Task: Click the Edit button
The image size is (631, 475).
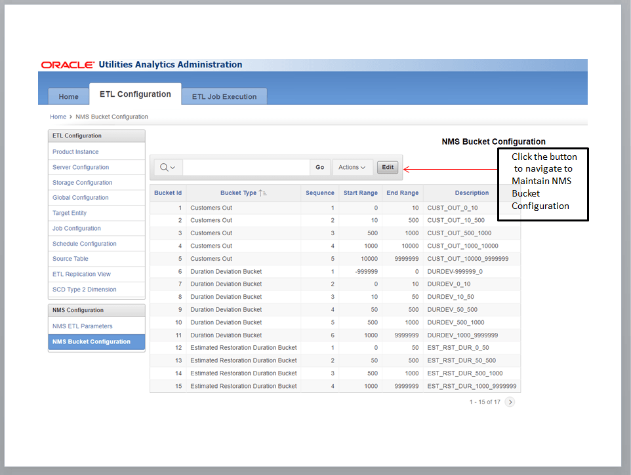Action: [387, 167]
